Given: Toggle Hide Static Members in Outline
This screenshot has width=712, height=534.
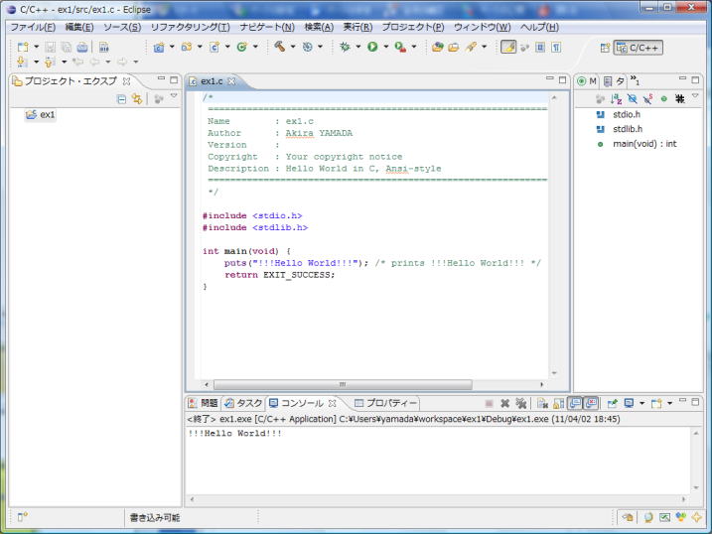Looking at the screenshot, I should tap(647, 99).
